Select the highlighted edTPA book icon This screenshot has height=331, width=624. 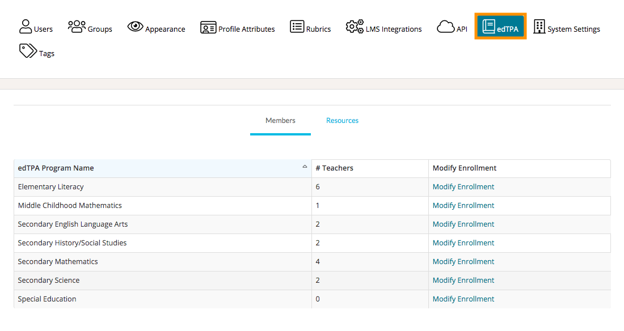488,27
